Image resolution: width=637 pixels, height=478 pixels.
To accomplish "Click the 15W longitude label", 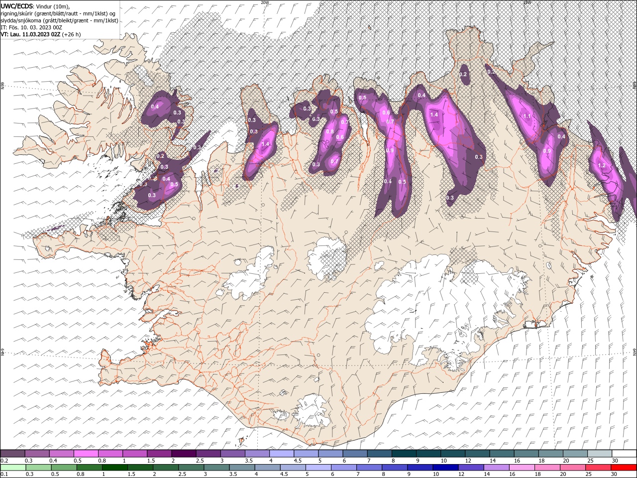I will click(x=527, y=2).
